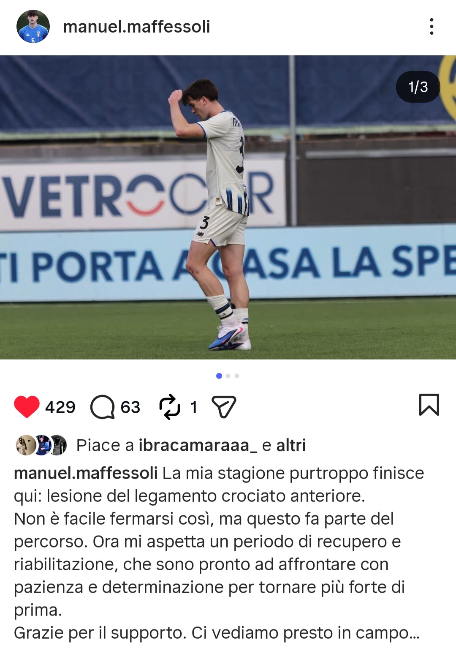The width and height of the screenshot is (456, 648).
Task: Tap the 1/3 carousel counter badge
Action: click(418, 87)
